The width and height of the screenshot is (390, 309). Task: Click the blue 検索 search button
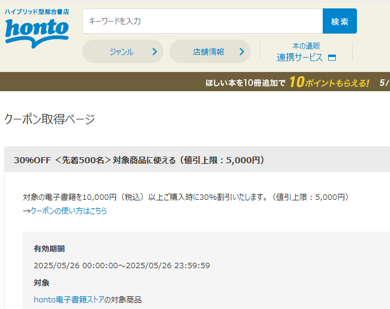340,21
